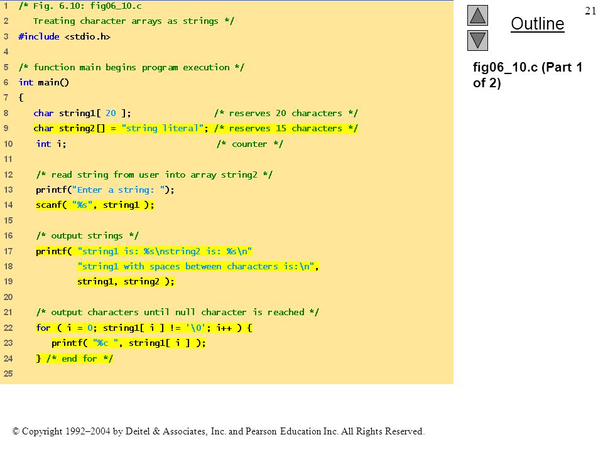Screen dimensions: 603x452
Task: Click 'string1 with spaces between characters' line
Action: tap(198, 266)
